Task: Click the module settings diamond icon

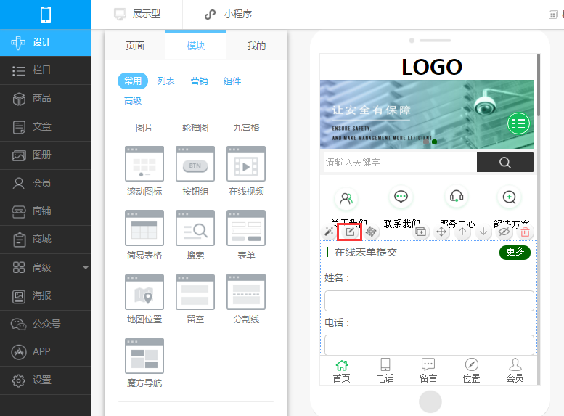Action: click(x=371, y=232)
